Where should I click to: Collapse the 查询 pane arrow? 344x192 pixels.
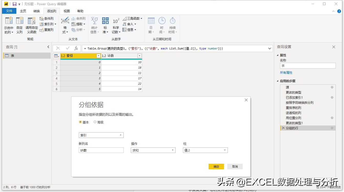(x=48, y=47)
